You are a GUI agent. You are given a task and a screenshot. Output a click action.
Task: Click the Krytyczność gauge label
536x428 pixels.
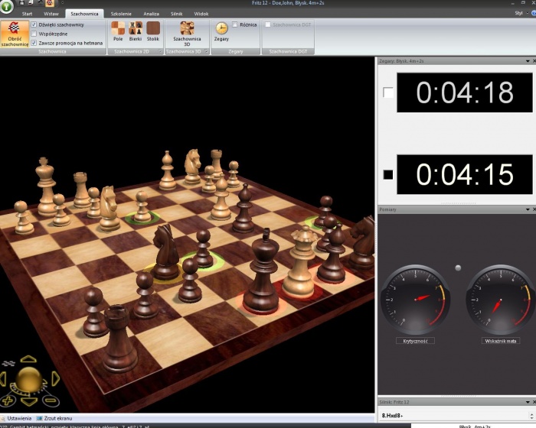(x=415, y=341)
